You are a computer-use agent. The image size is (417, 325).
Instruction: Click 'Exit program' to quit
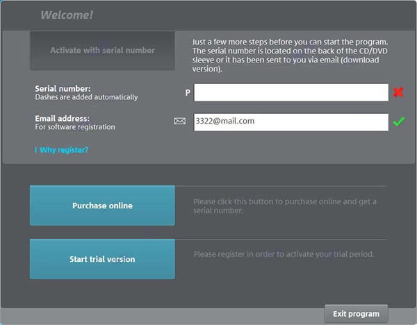click(x=356, y=314)
